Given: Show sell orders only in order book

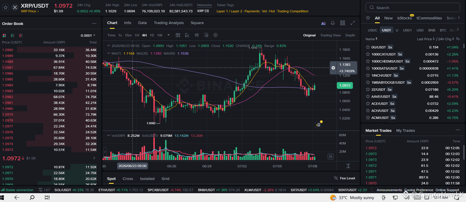Looking at the screenshot, I should (21, 36).
